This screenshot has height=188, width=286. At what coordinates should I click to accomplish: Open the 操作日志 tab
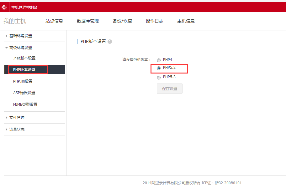coord(155,21)
